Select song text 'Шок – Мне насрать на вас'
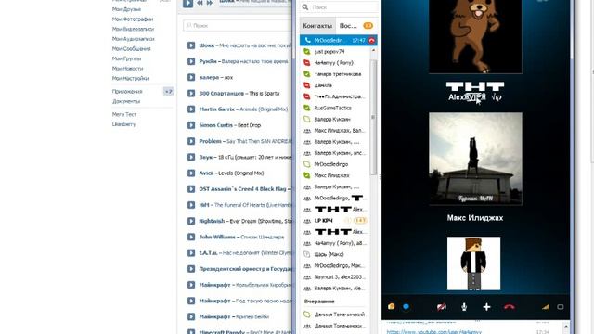Screen dimensions: 594x334 245,45
